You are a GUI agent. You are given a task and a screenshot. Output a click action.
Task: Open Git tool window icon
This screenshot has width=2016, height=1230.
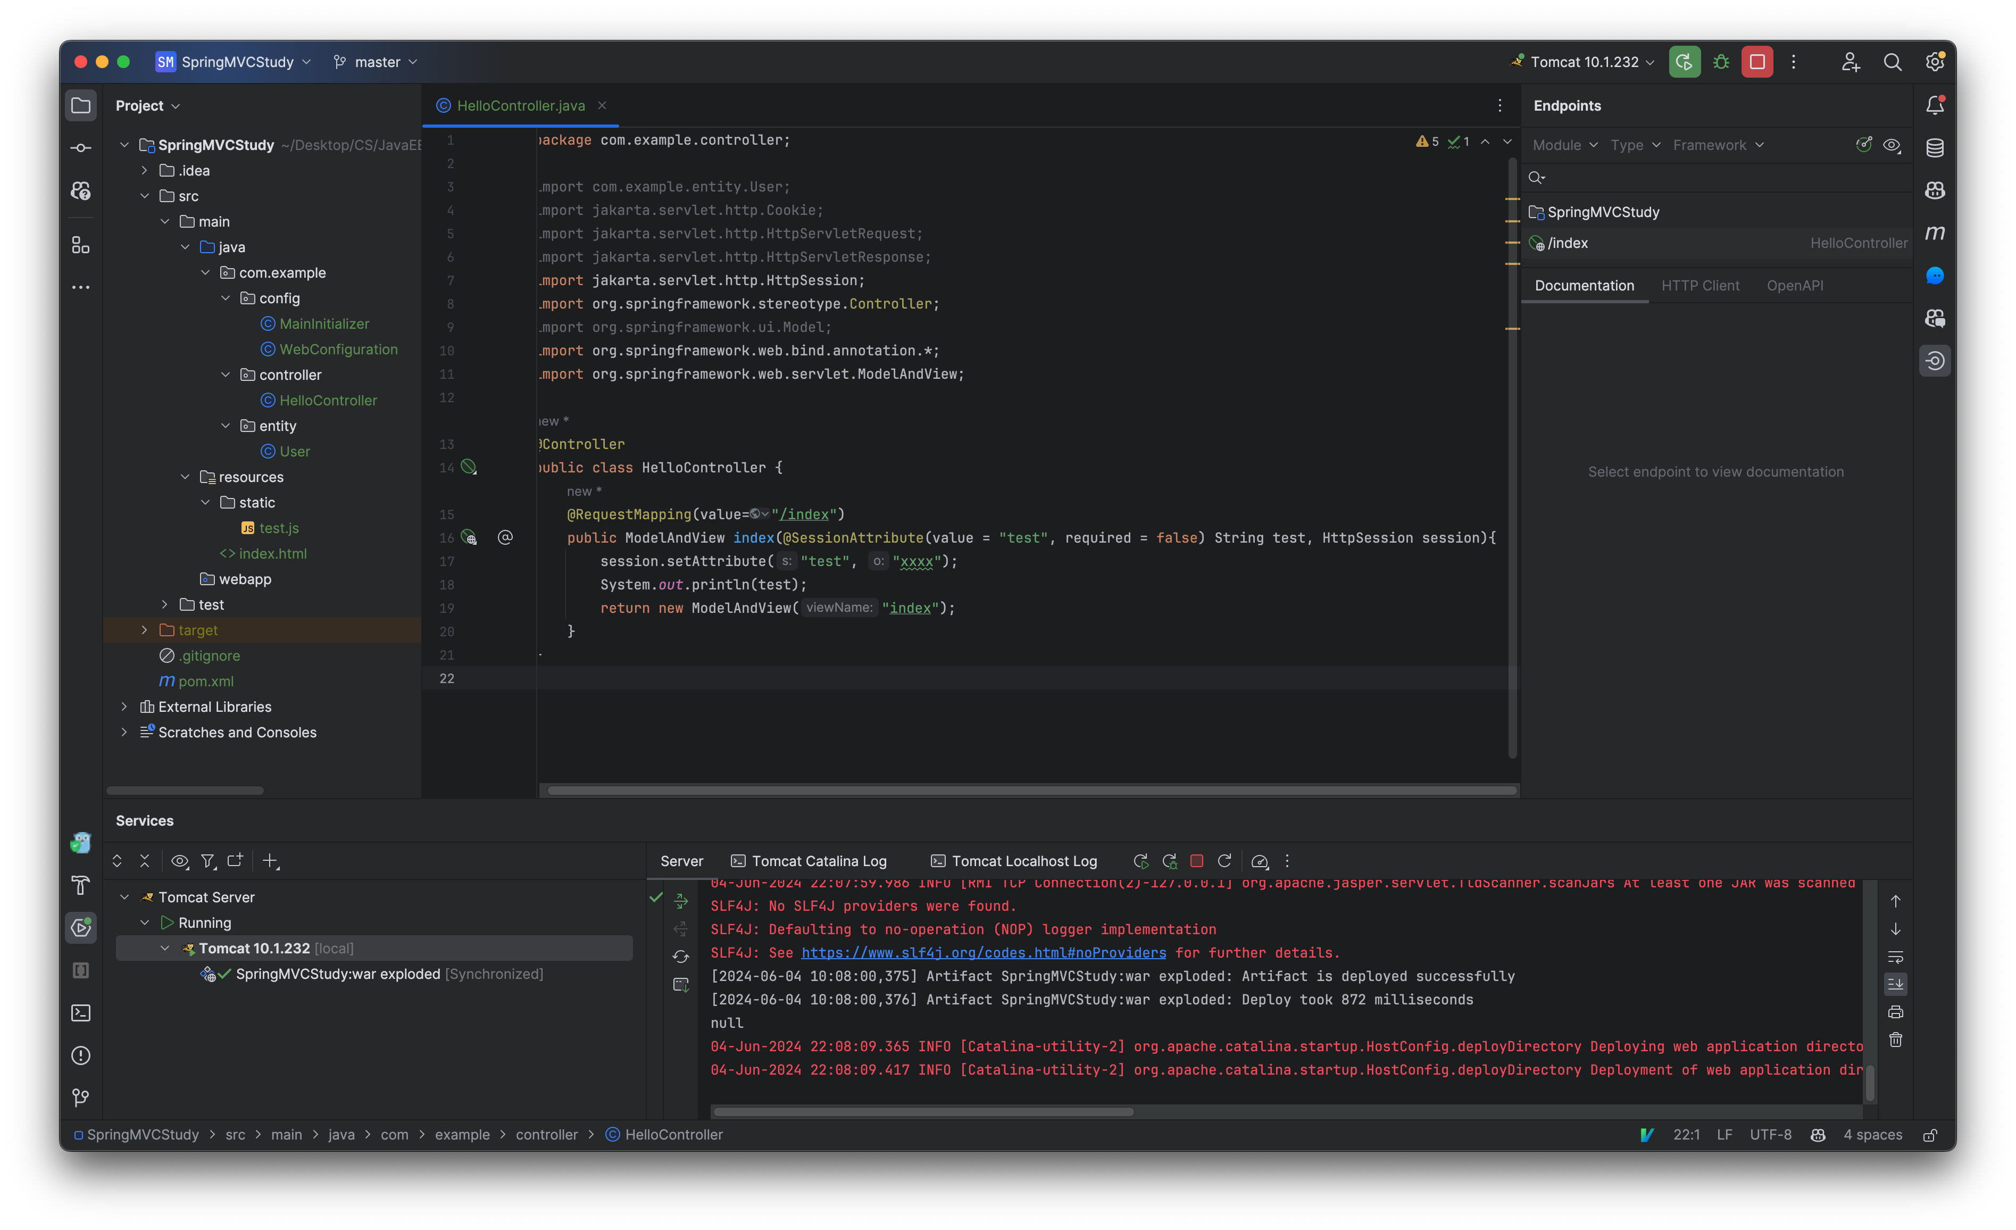[80, 1098]
